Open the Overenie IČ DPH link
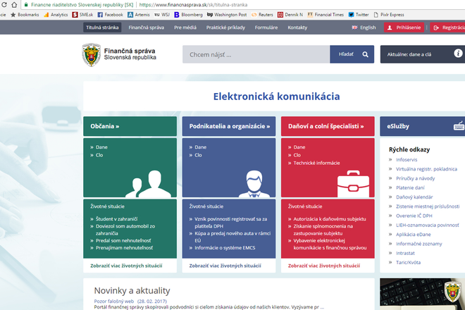465x310 pixels. (414, 216)
